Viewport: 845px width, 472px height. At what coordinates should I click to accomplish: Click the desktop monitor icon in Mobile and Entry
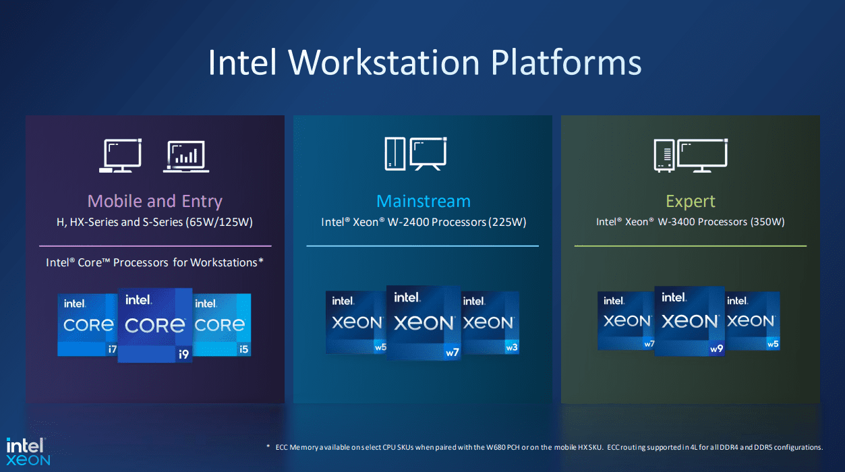tap(121, 155)
